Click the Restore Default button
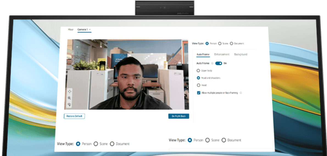 [x=74, y=116]
